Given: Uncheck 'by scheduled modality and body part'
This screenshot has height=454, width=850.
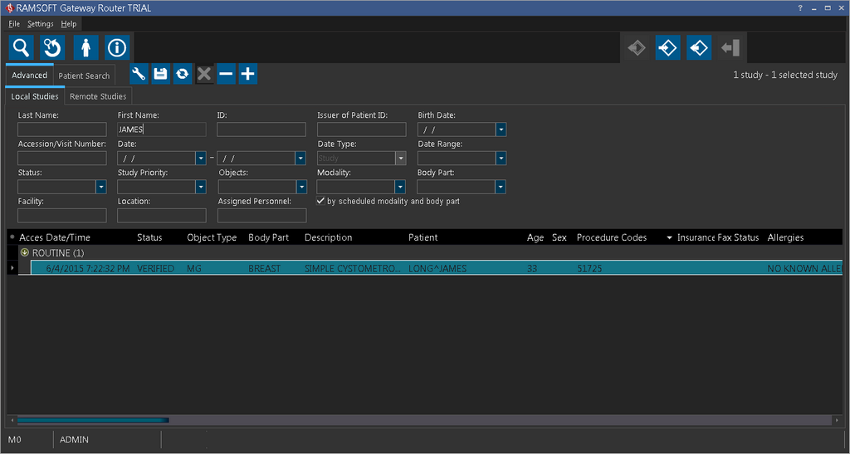Looking at the screenshot, I should [x=321, y=201].
